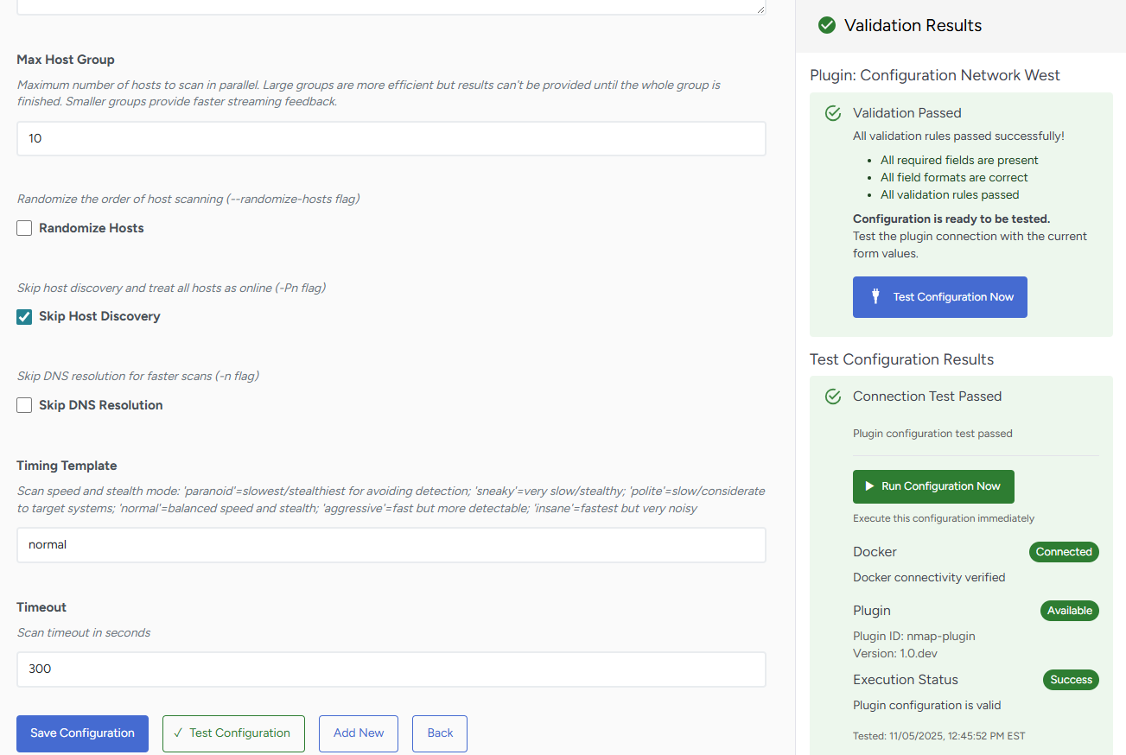This screenshot has width=1126, height=755.
Task: Click the Available badge next to Plugin
Action: pyautogui.click(x=1069, y=611)
